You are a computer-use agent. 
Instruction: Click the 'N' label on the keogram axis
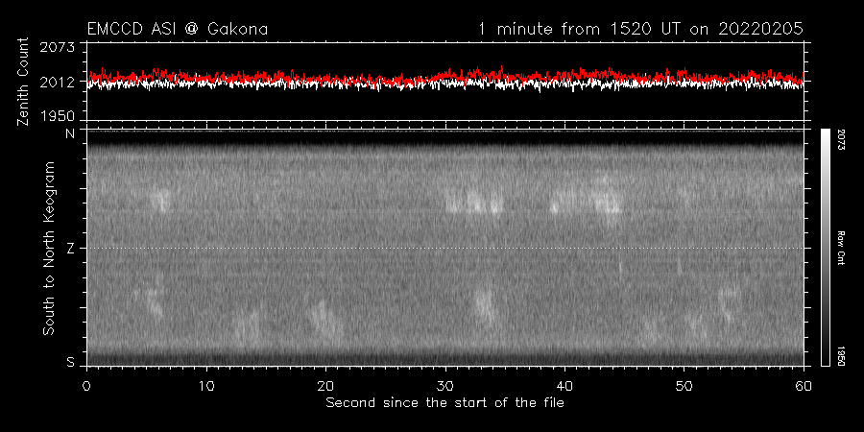click(x=70, y=133)
